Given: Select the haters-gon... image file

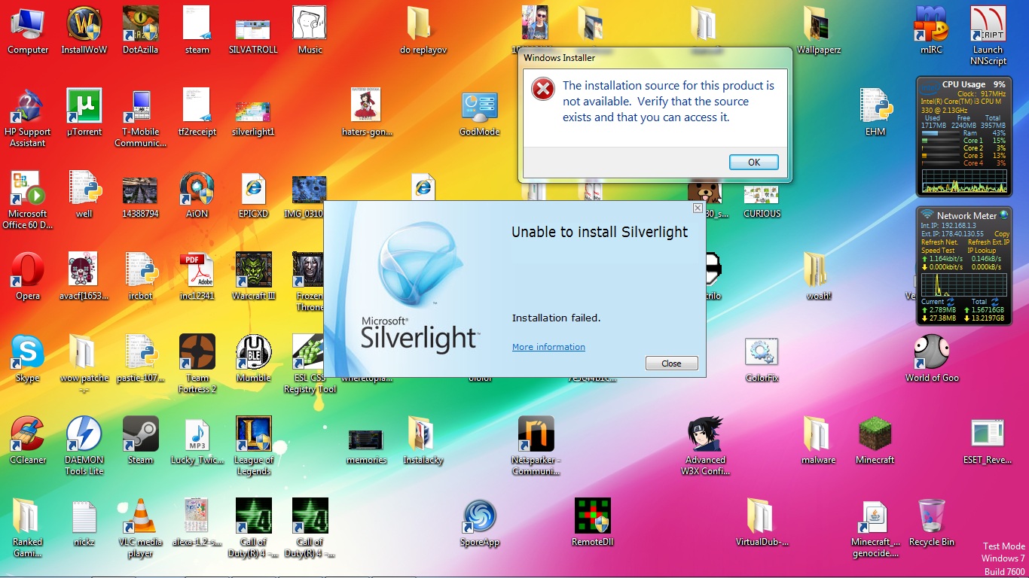Looking at the screenshot, I should click(x=367, y=112).
